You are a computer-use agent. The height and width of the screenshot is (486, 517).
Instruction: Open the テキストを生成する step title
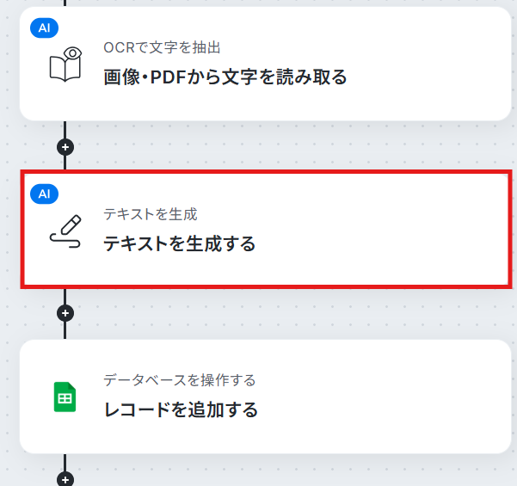click(180, 243)
